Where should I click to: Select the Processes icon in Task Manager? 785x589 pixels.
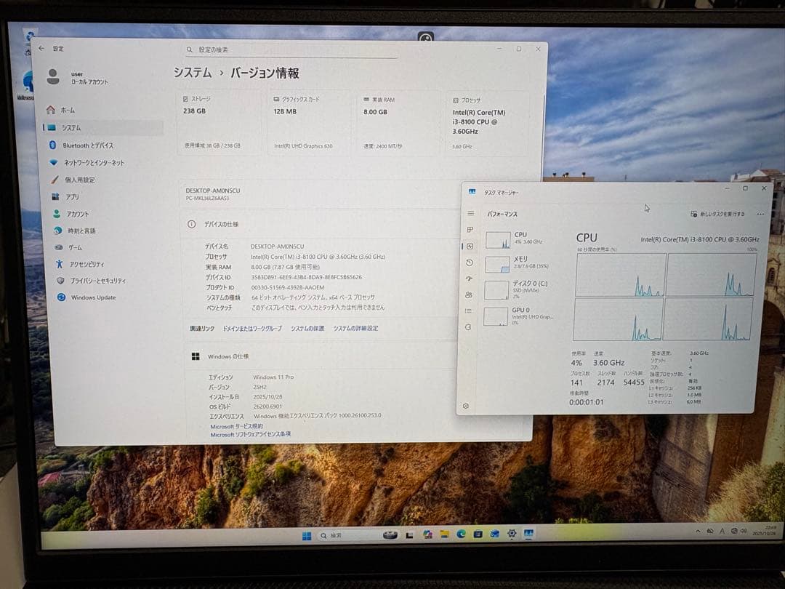[470, 229]
